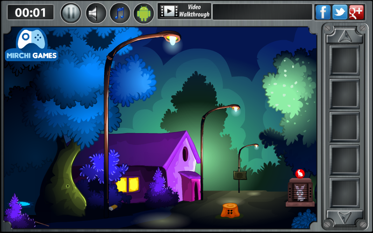Mute sound effects with the speaker icon
Image resolution: width=373 pixels, height=233 pixels.
tap(95, 13)
